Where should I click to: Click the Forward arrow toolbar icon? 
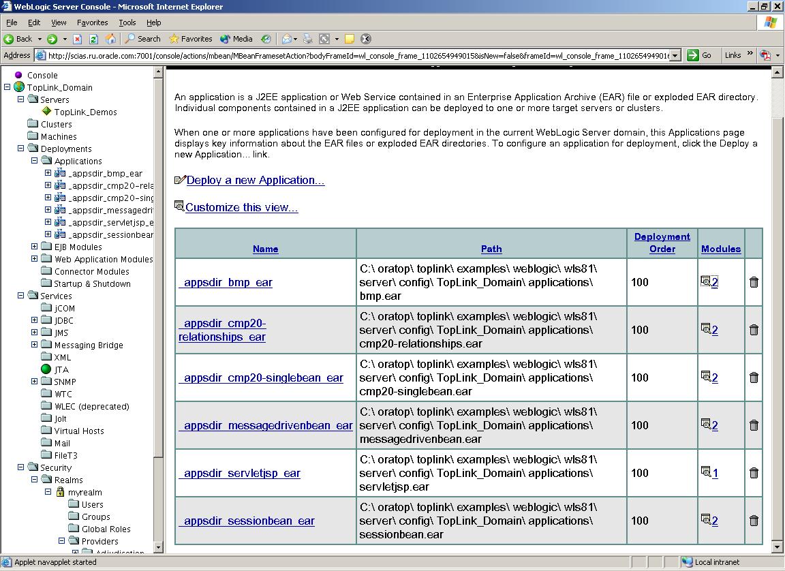(52, 39)
